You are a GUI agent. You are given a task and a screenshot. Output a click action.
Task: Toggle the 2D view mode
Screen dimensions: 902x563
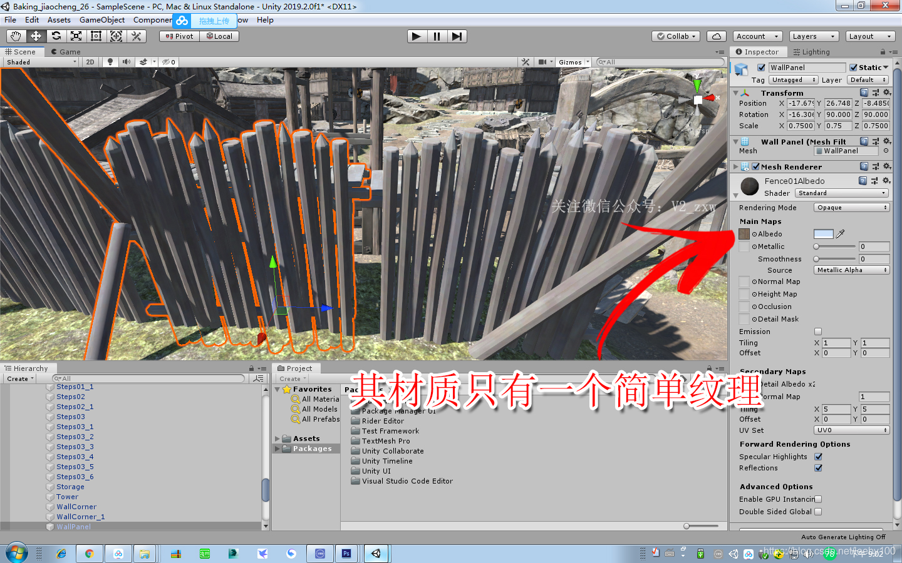90,62
